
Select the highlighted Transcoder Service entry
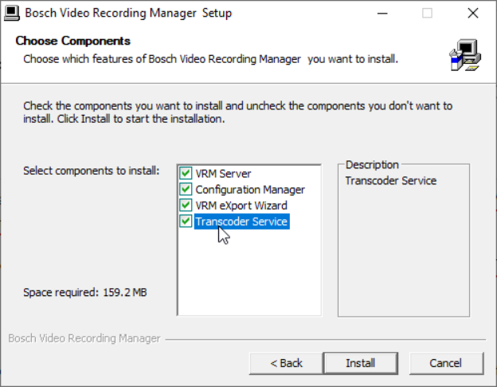click(x=241, y=221)
